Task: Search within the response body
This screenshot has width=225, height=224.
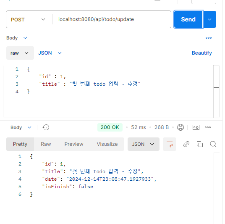Action: (213, 144)
